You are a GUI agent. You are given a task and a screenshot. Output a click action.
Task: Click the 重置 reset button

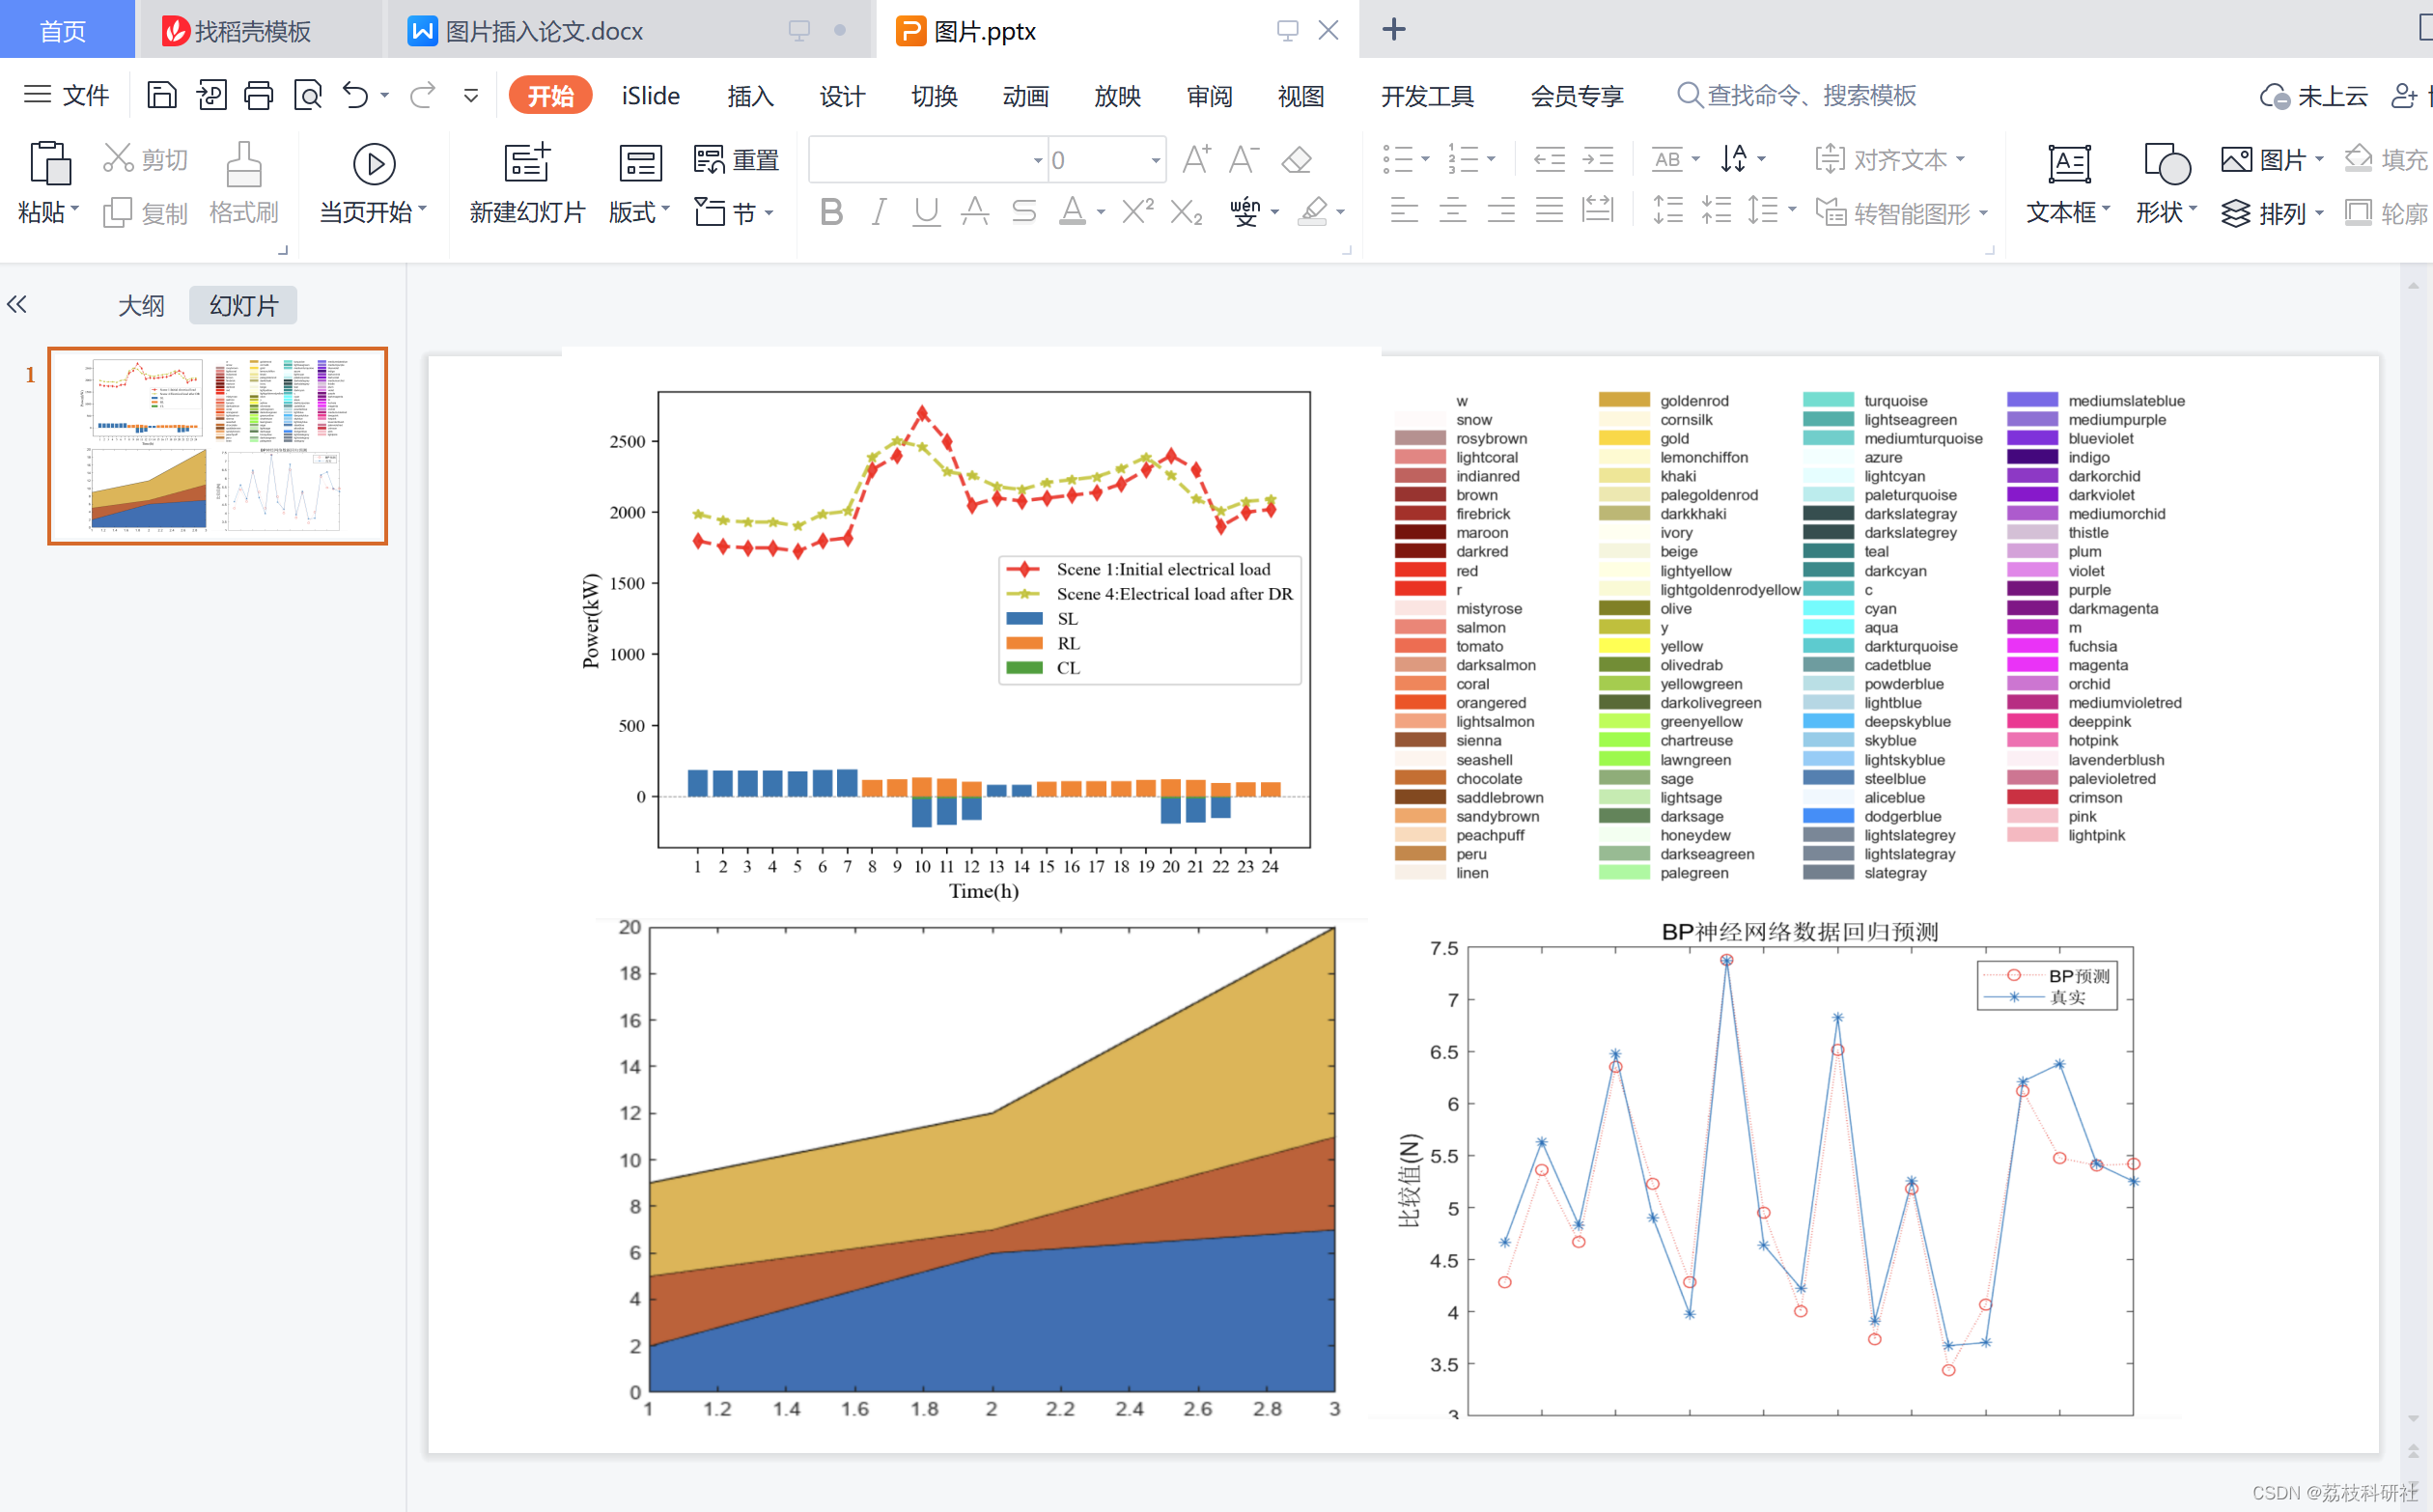(736, 159)
